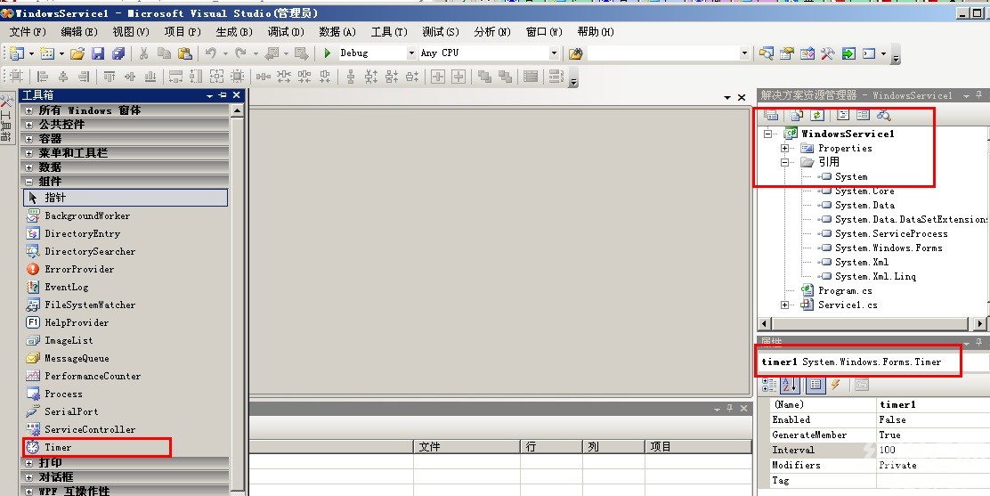Pin the toolbox panel

point(223,95)
